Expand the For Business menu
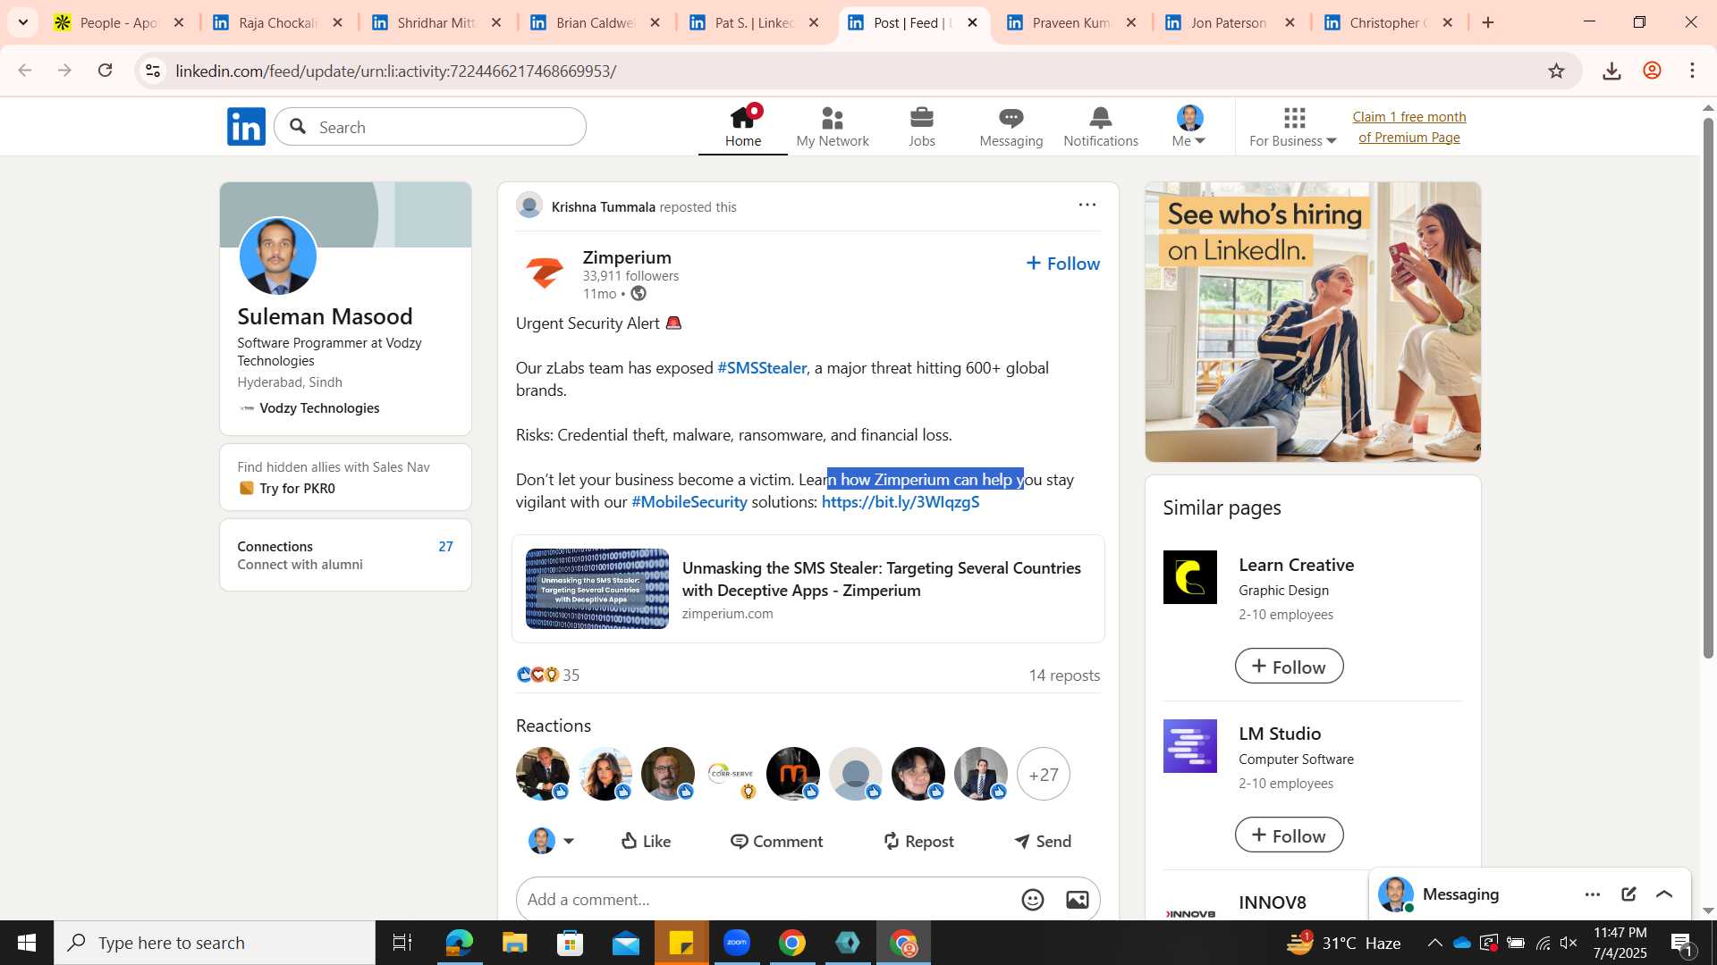Viewport: 1717px width, 965px height. tap(1293, 127)
